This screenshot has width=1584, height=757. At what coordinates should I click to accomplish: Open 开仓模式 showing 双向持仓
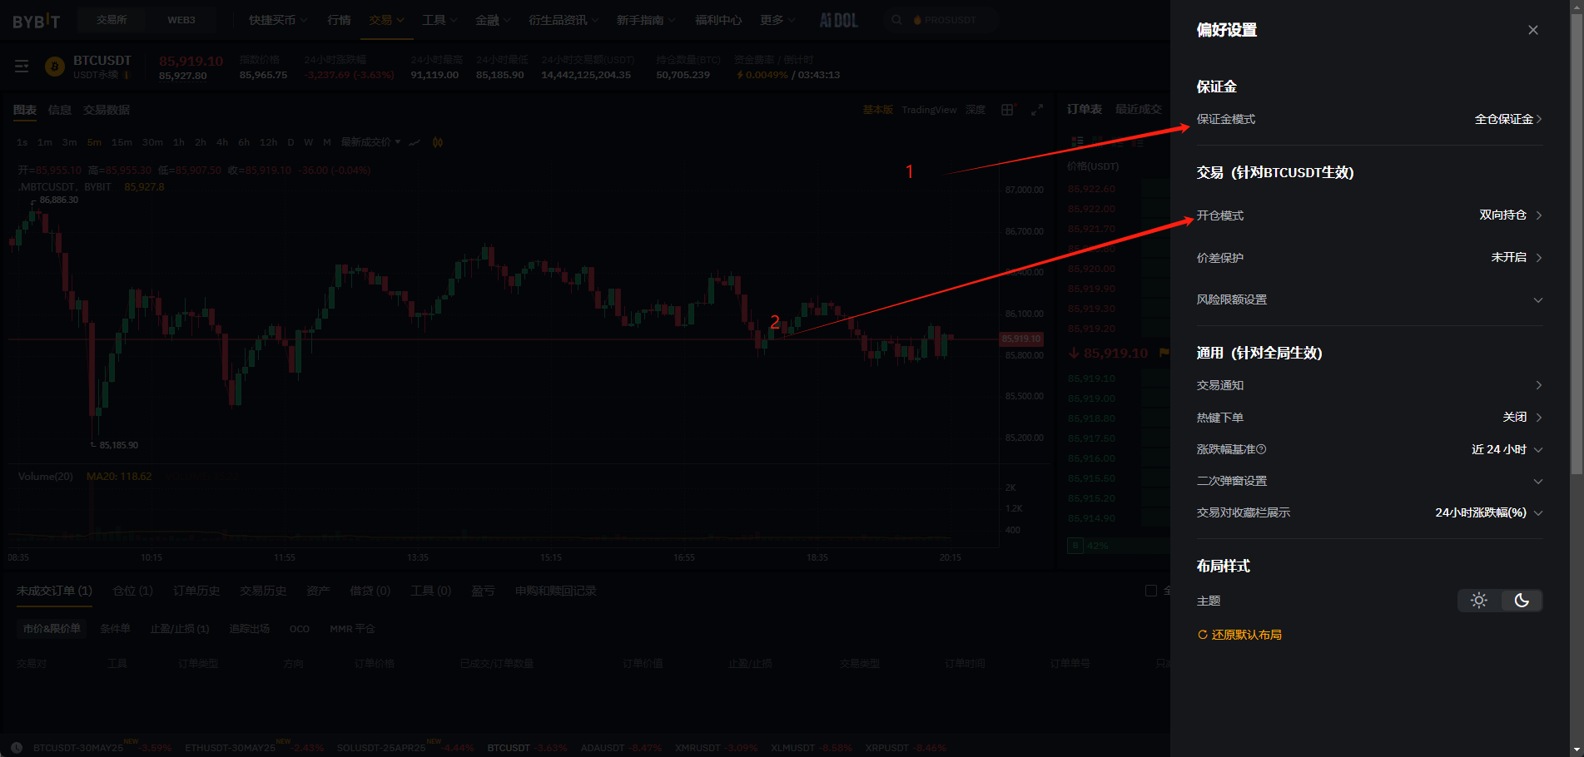coord(1509,215)
